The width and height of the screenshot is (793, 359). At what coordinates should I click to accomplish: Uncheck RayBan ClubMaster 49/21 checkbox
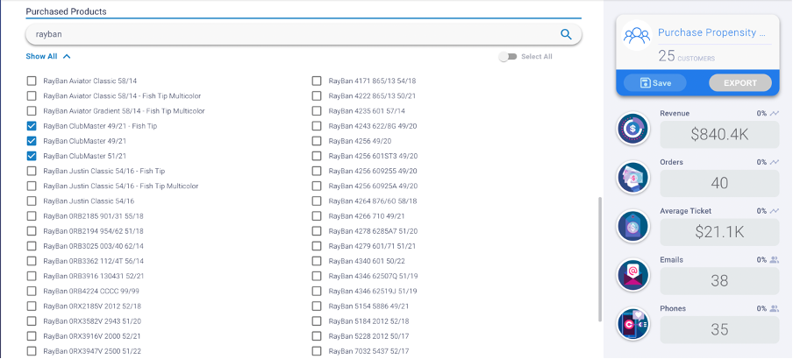coord(32,141)
